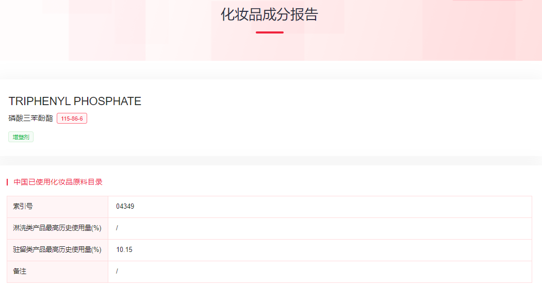Viewport: 542px width, 287px height.
Task: Click the 备注 label cell
Action: [20, 271]
